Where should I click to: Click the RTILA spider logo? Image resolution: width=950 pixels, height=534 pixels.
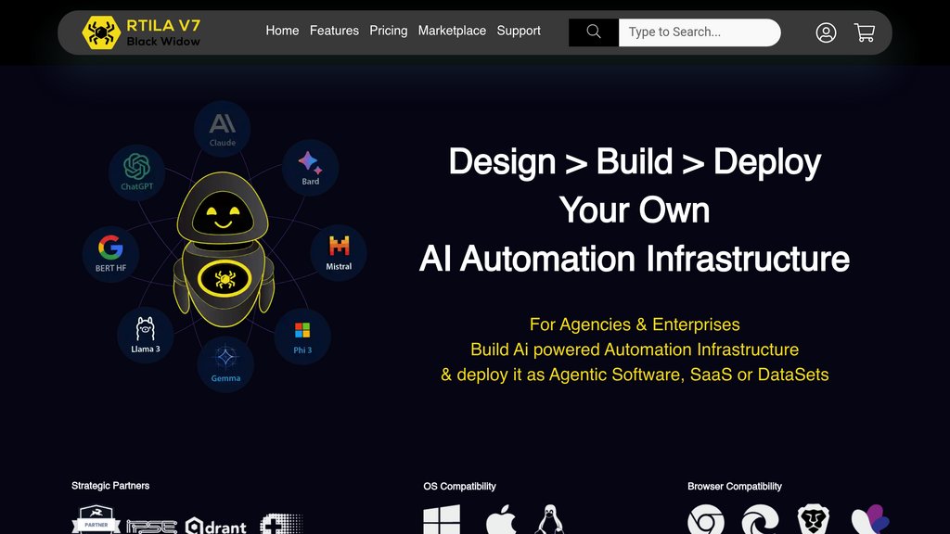(x=100, y=32)
